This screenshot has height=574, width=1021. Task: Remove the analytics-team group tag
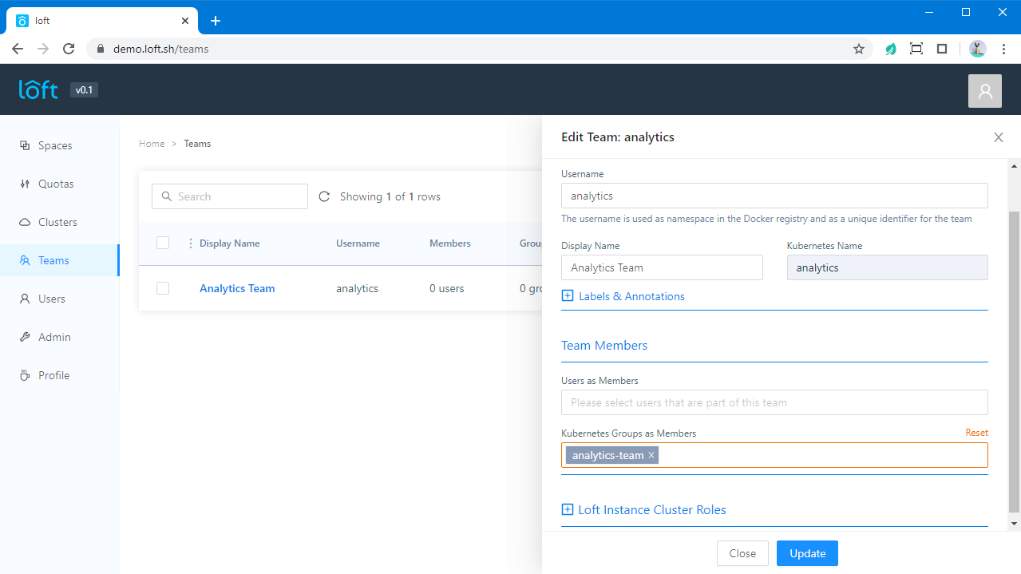651,455
